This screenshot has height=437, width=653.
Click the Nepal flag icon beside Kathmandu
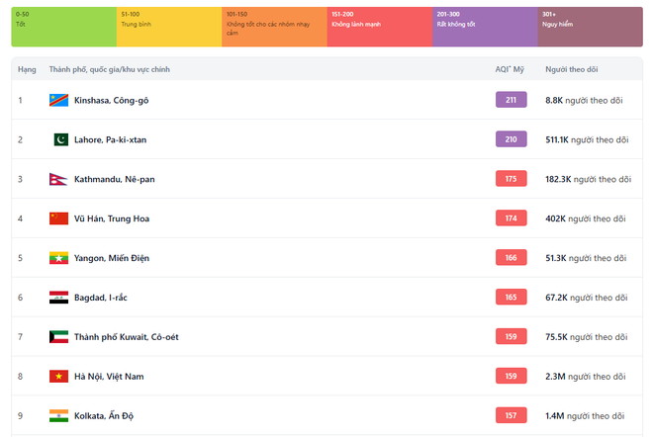click(x=58, y=179)
